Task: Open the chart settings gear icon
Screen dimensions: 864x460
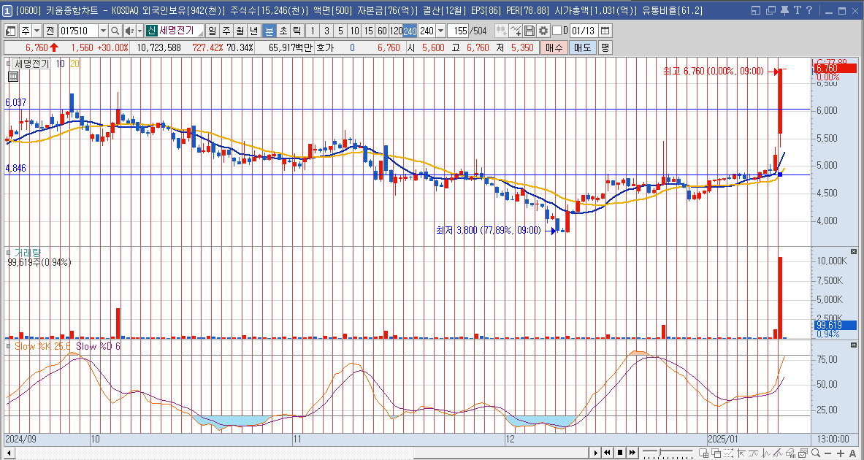Action: coord(543,31)
